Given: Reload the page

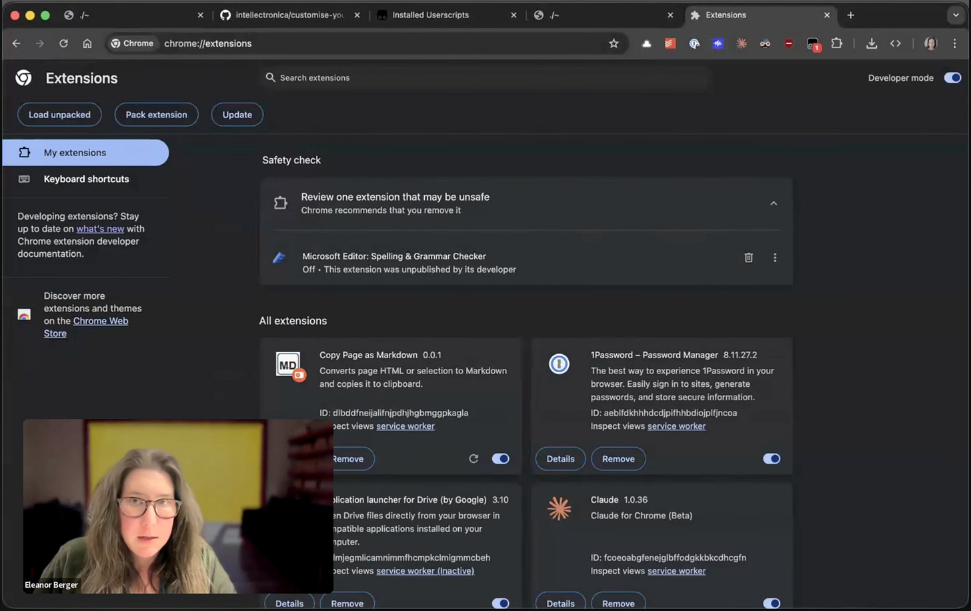Looking at the screenshot, I should pyautogui.click(x=63, y=43).
